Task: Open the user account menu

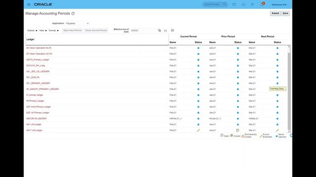Action: click(280, 4)
